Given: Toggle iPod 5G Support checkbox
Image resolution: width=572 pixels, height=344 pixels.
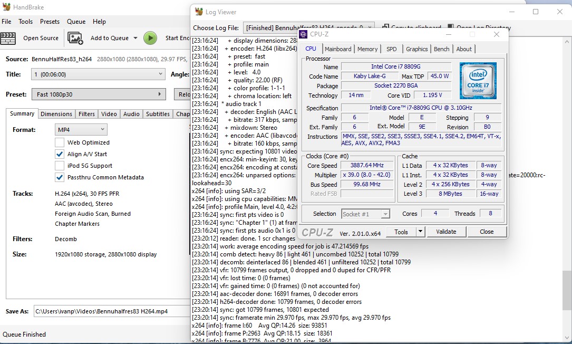Looking at the screenshot, I should click(60, 166).
